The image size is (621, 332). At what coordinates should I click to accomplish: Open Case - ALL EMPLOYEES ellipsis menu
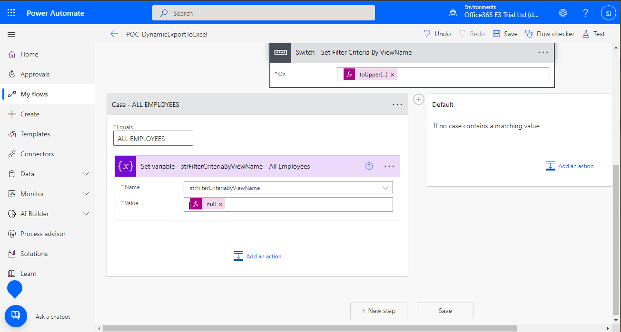point(397,104)
